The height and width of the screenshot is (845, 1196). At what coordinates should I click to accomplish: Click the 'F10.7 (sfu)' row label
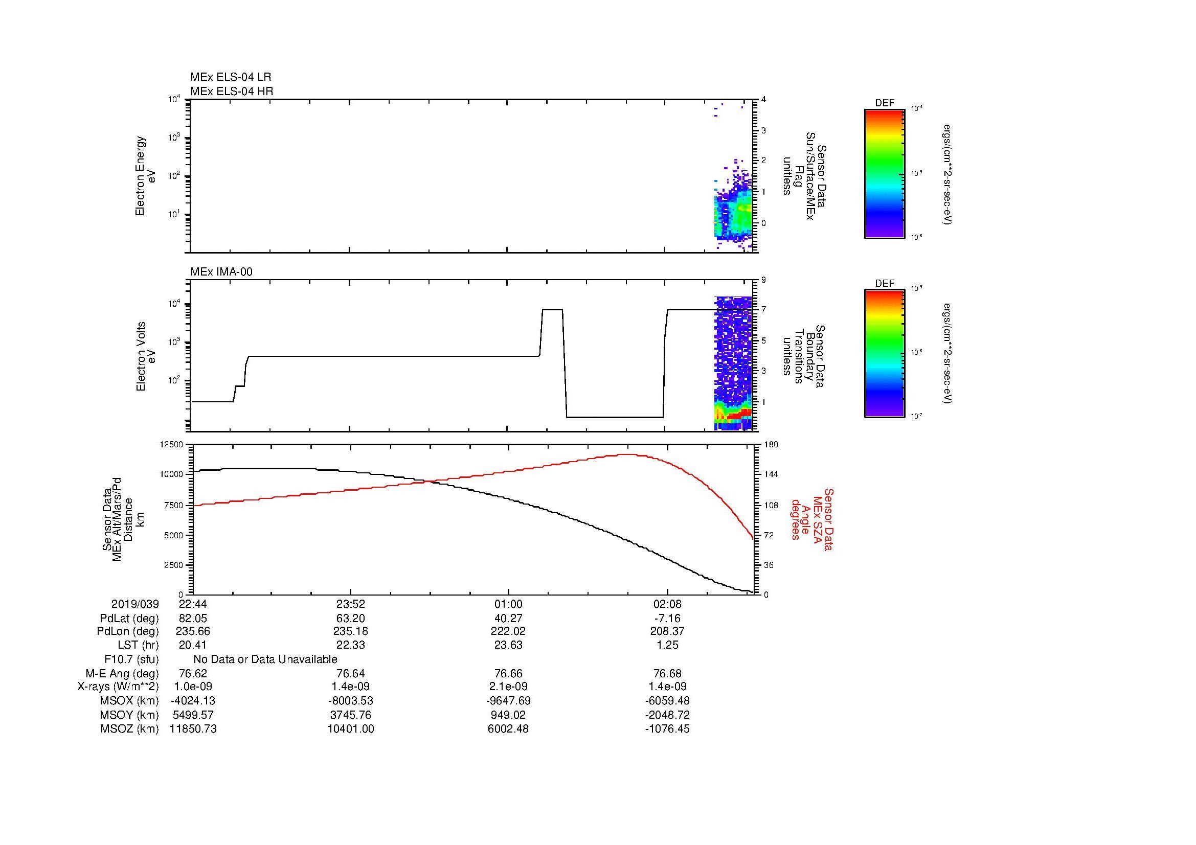pos(131,659)
